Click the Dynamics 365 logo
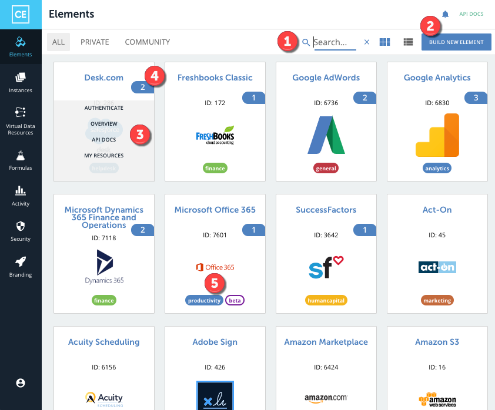Viewport: 495px width, 410px height. [x=104, y=267]
